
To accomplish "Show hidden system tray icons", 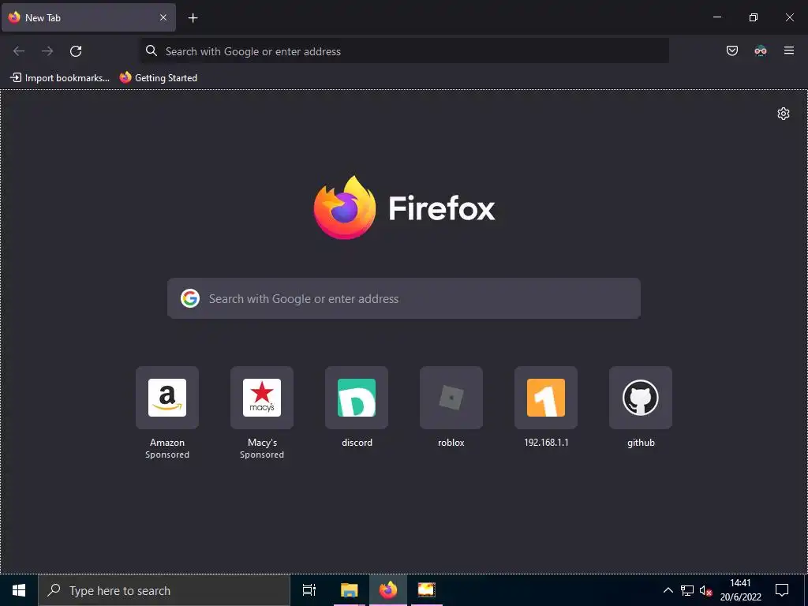I will 668,590.
